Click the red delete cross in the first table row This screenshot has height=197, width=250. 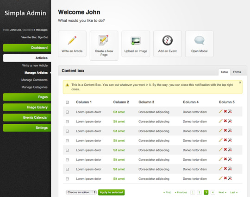pos(225,111)
